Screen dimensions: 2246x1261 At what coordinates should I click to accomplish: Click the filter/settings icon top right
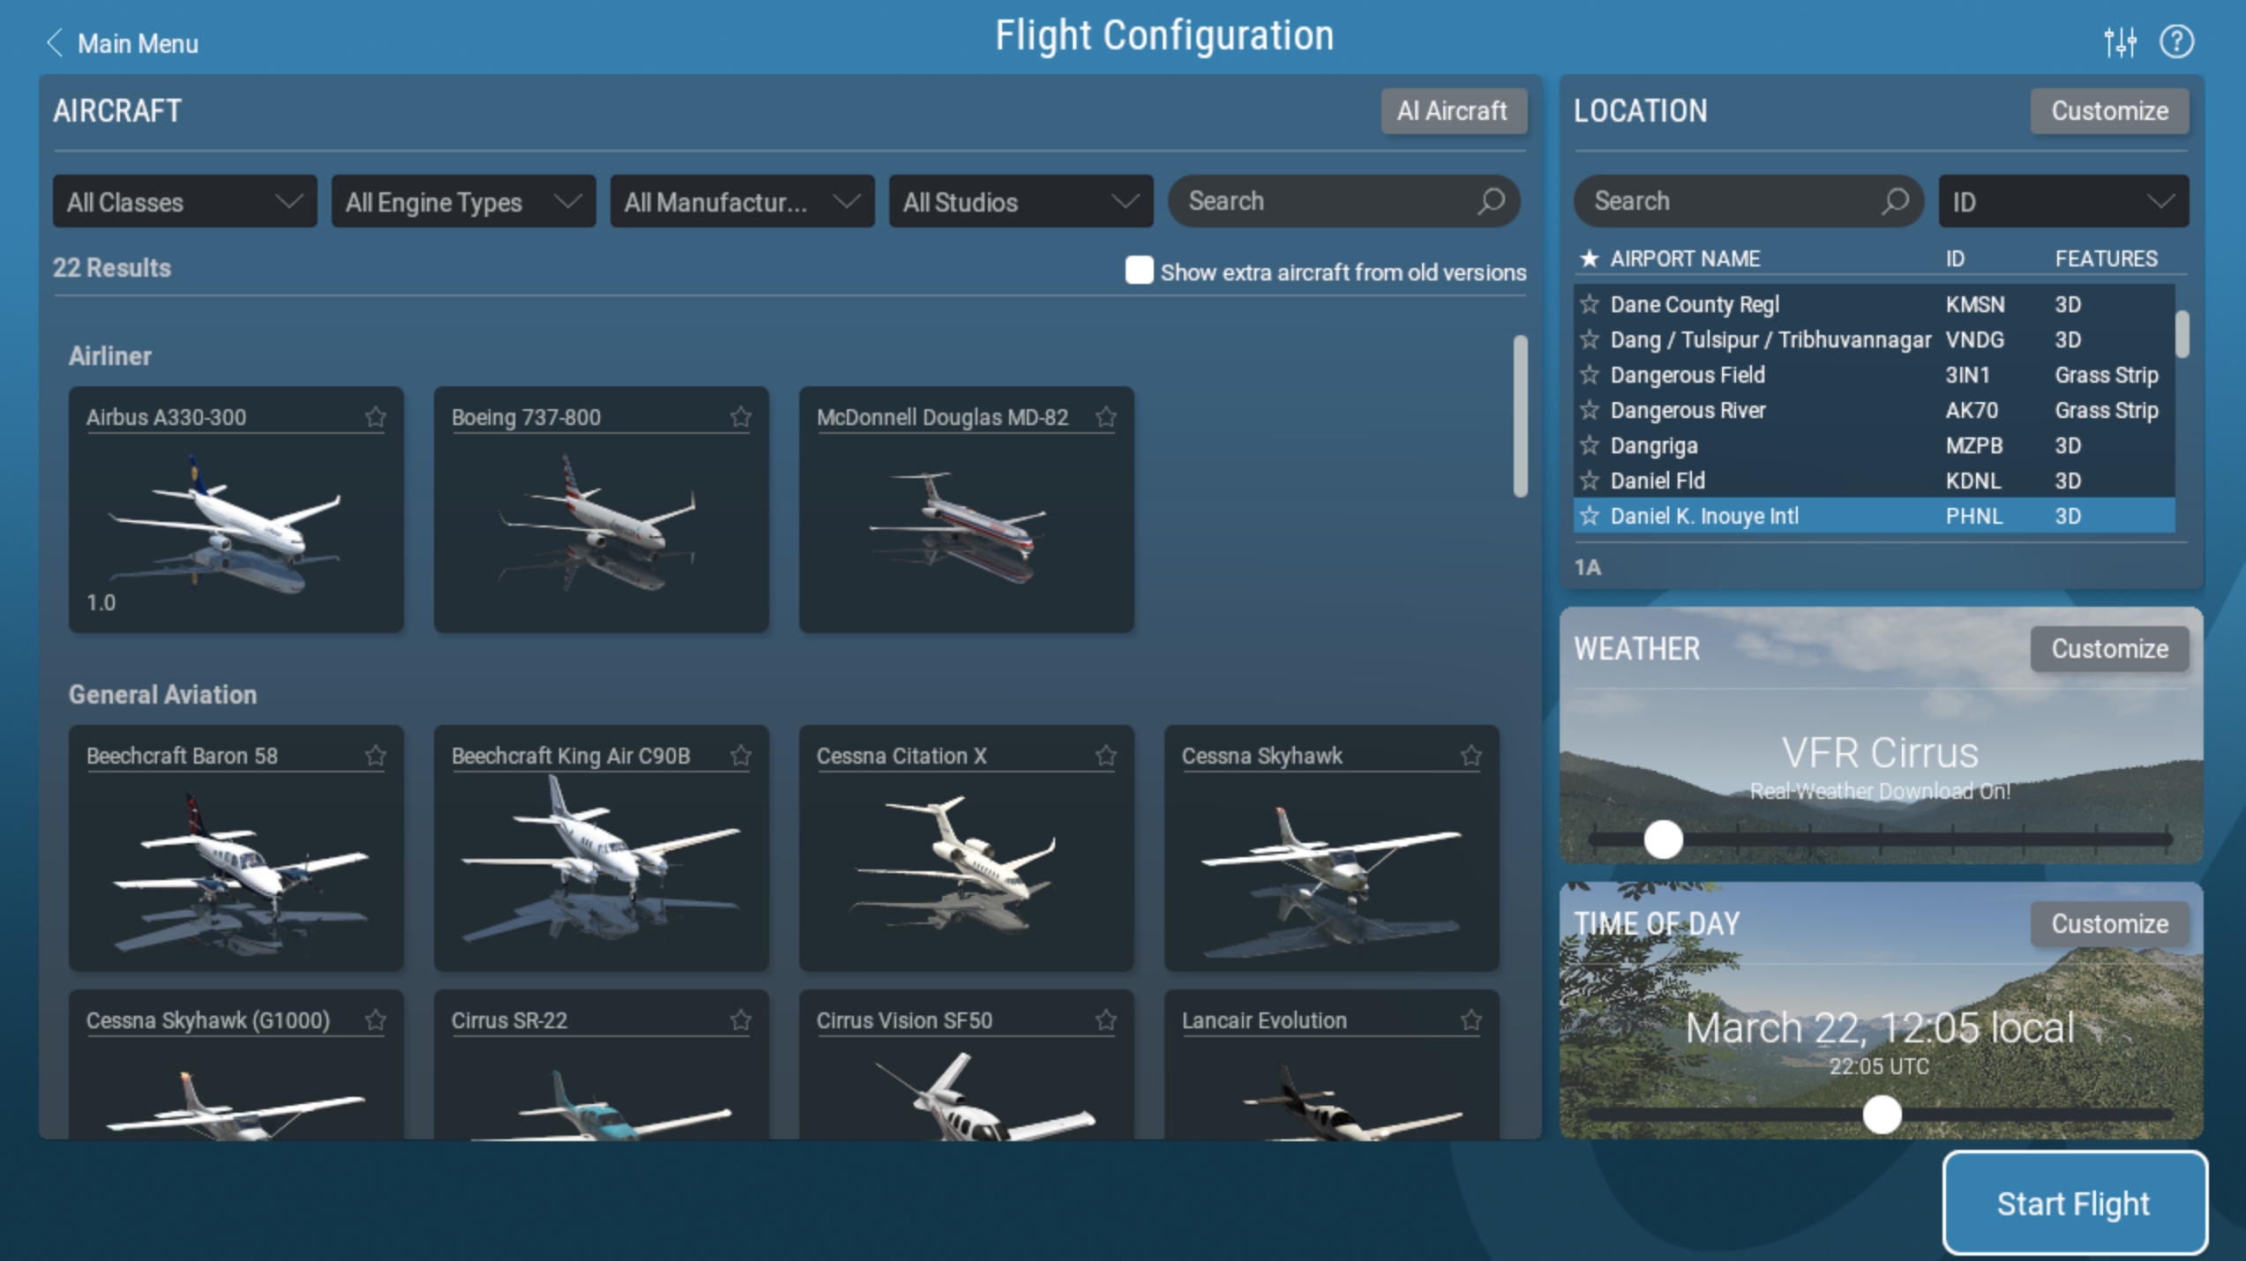point(2120,41)
